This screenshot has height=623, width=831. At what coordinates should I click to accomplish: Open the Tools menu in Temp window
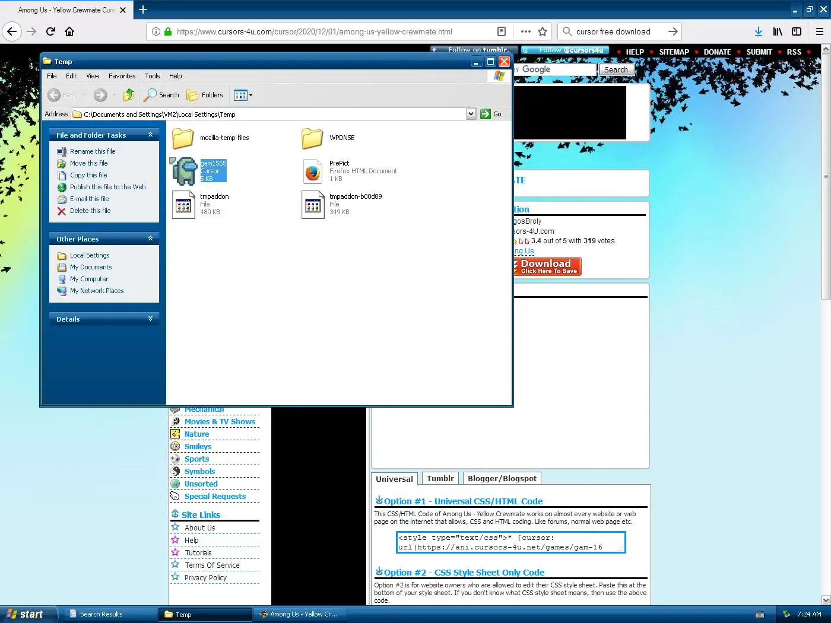tap(153, 76)
